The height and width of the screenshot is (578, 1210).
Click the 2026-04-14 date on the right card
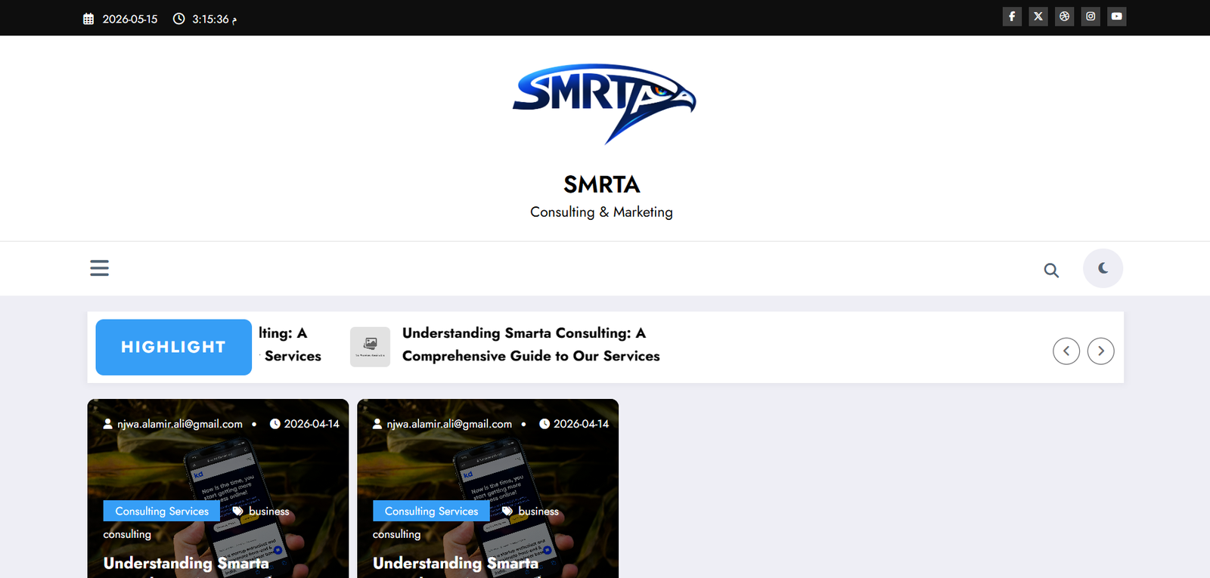pos(581,424)
